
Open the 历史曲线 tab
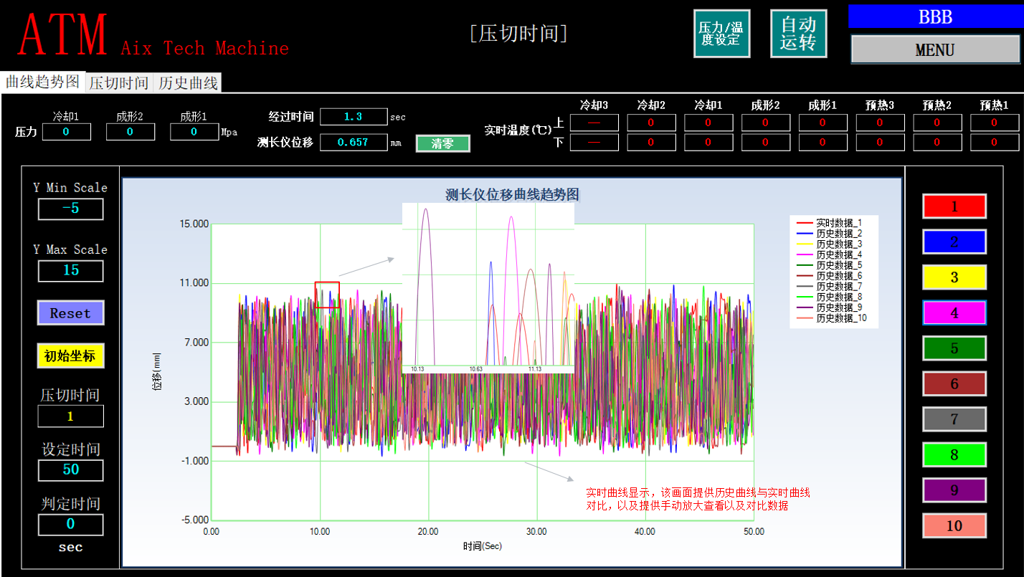point(188,83)
